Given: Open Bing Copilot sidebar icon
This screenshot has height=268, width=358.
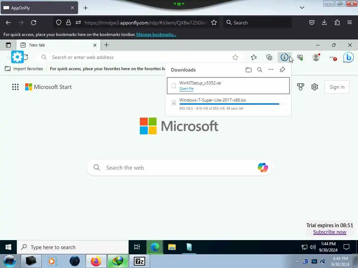Looking at the screenshot, I should pos(349,57).
